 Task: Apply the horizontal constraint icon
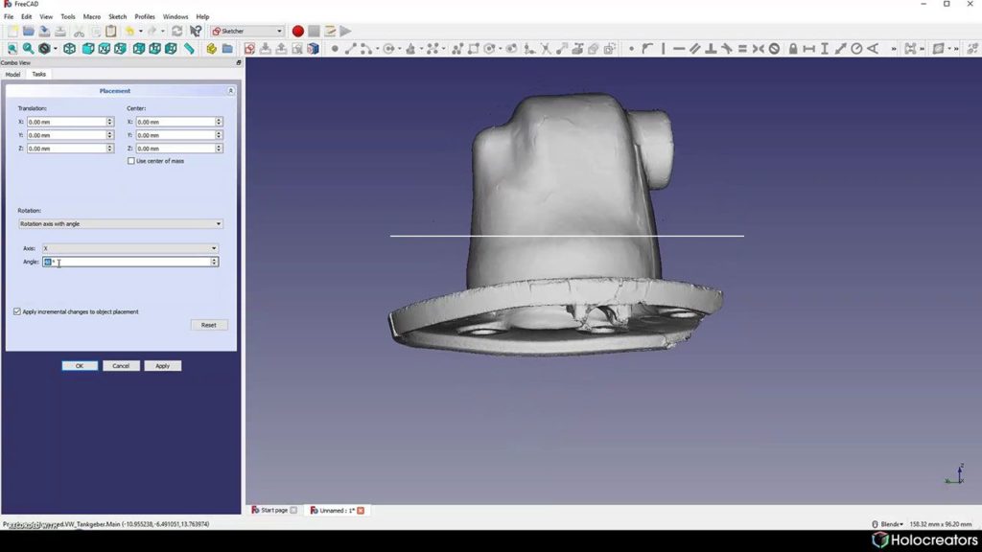pyautogui.click(x=679, y=49)
